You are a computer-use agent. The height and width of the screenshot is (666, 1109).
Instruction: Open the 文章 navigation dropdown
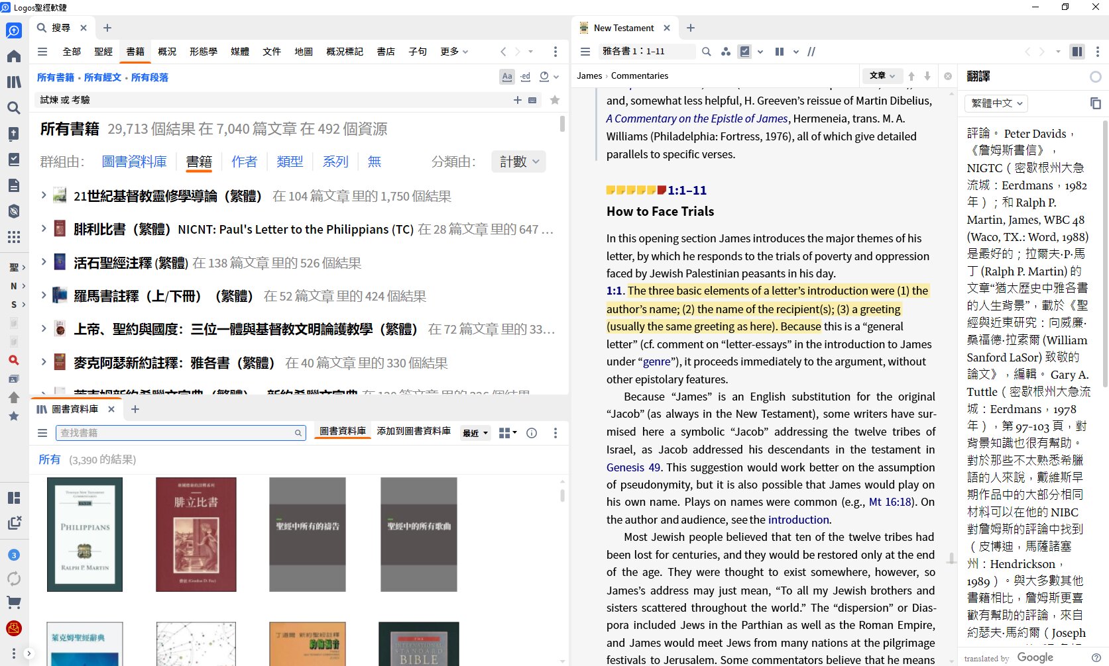click(882, 76)
